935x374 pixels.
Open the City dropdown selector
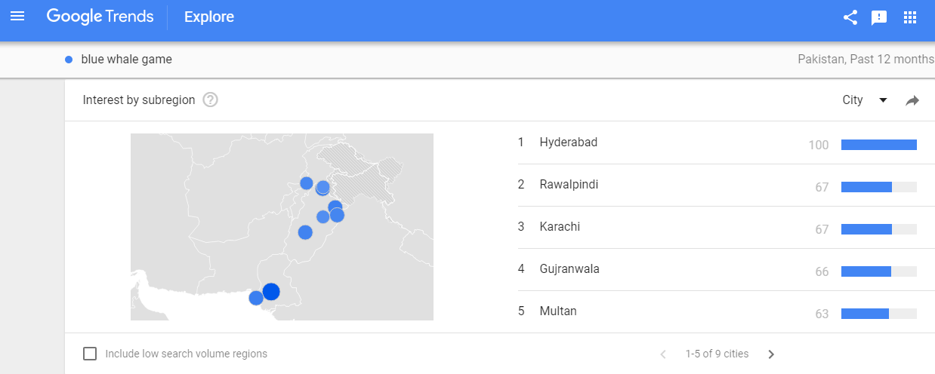(865, 100)
